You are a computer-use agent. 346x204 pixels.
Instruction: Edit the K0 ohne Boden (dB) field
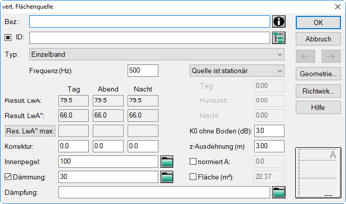click(269, 131)
